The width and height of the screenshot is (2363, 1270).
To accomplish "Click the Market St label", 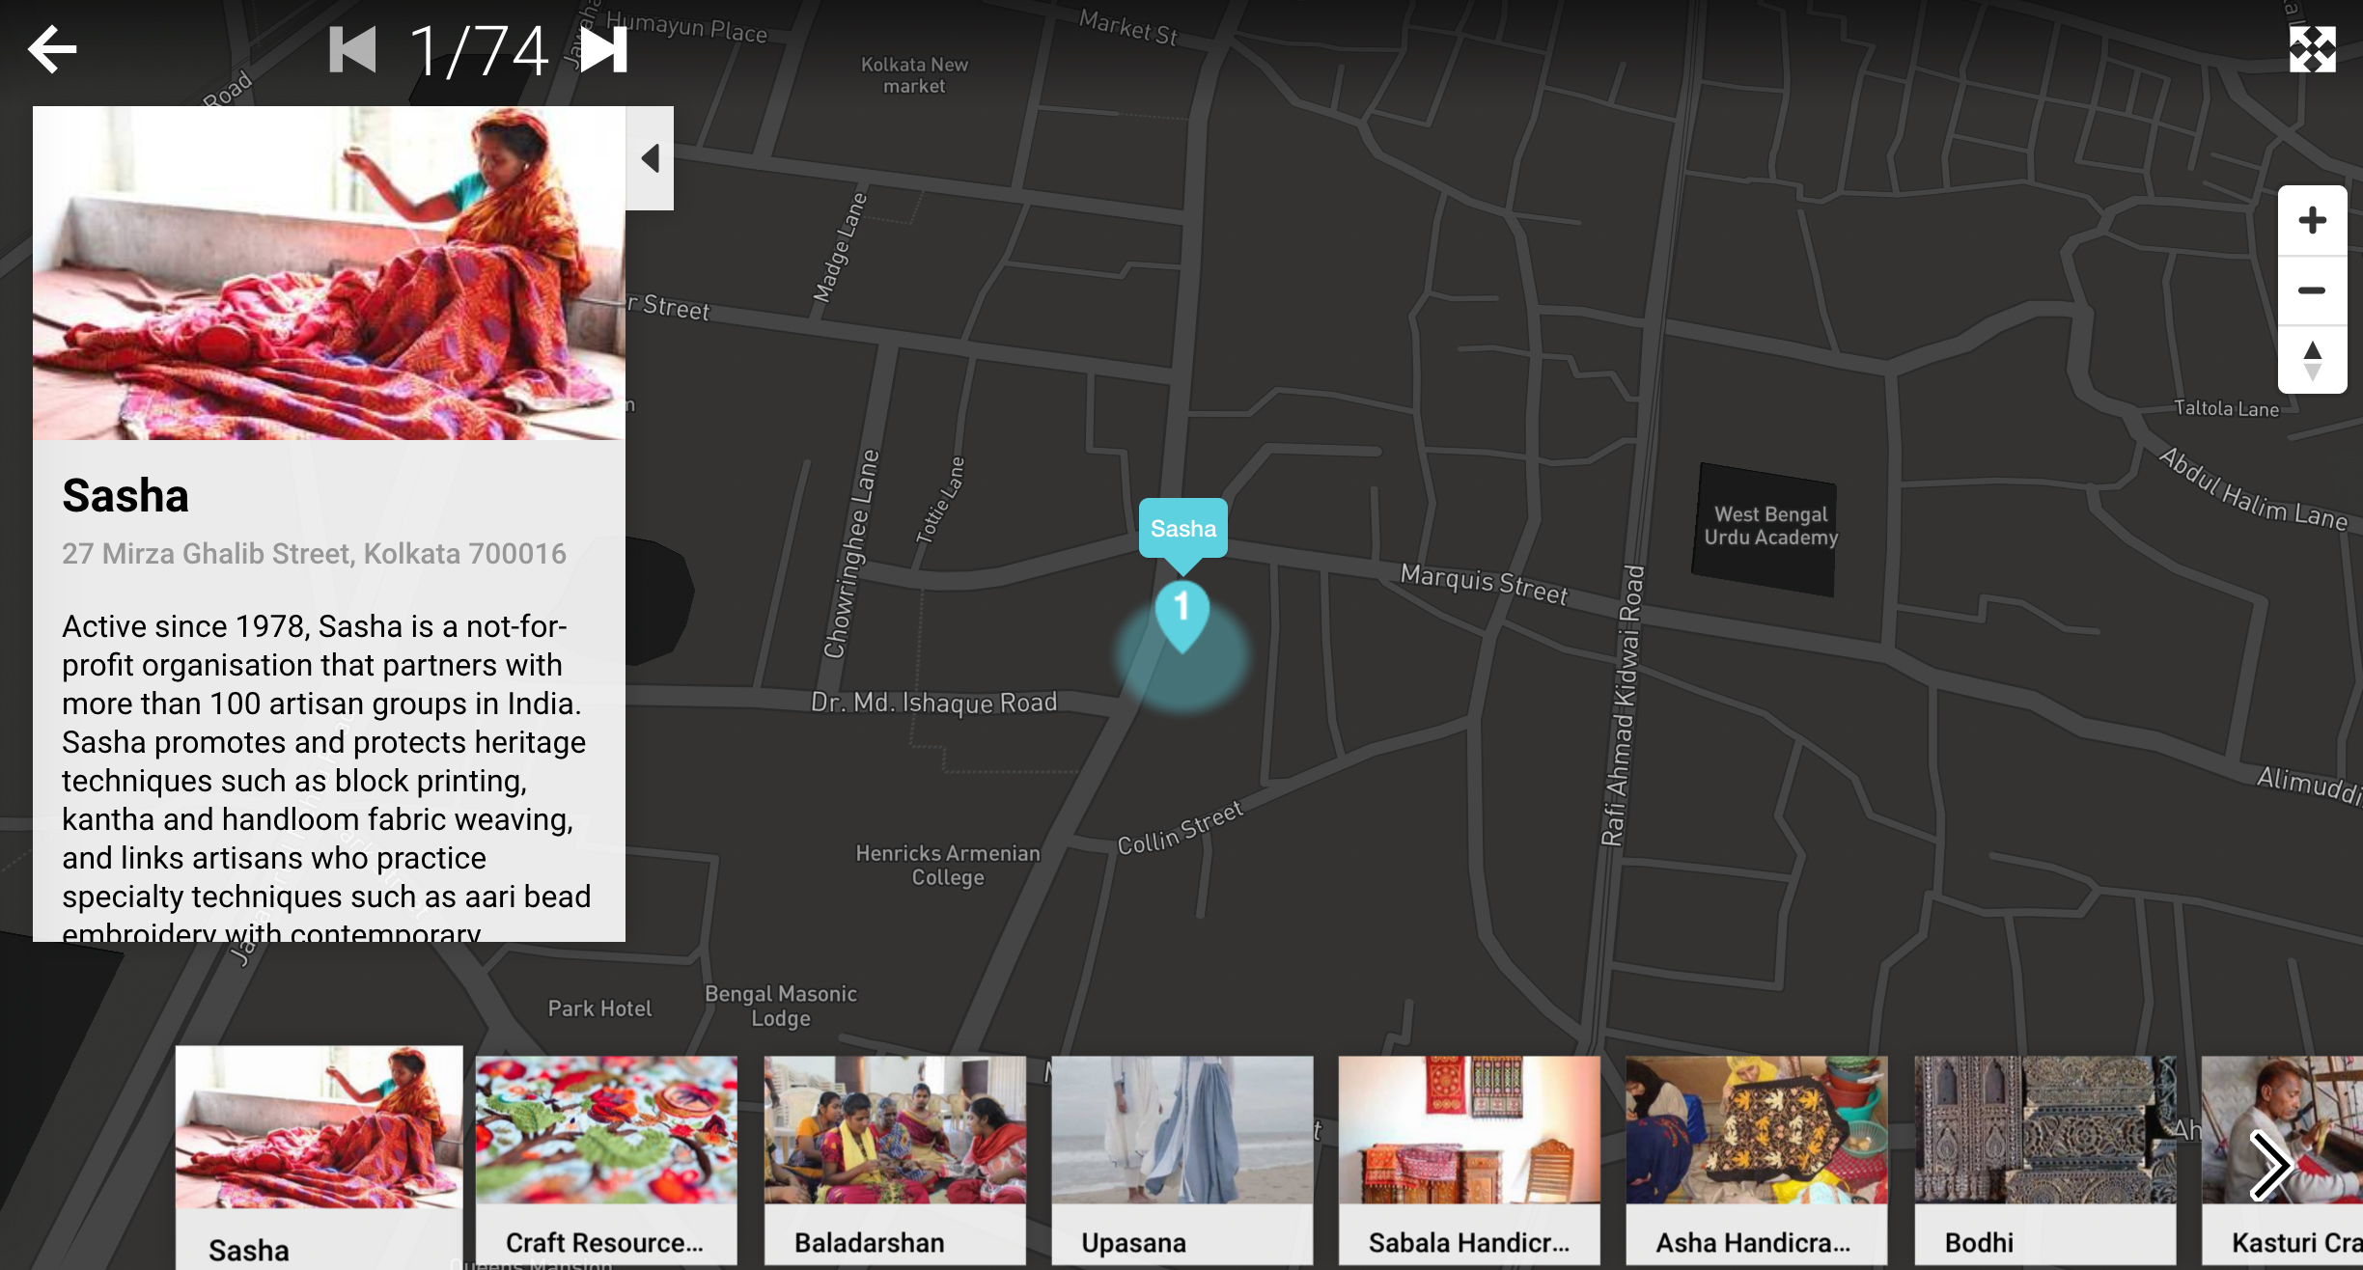I will (x=1128, y=27).
